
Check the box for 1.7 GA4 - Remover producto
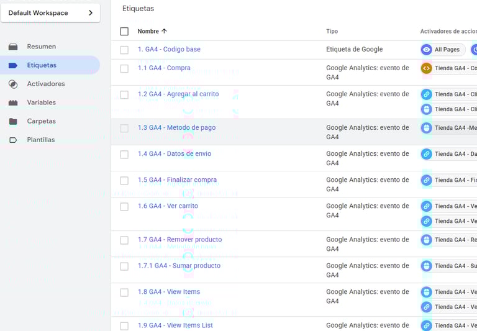[124, 240]
